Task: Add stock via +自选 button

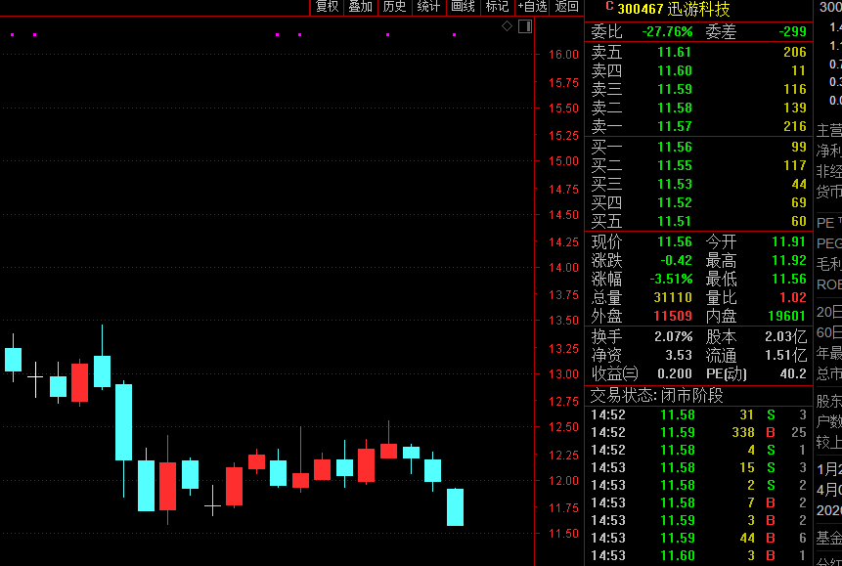Action: tap(532, 7)
